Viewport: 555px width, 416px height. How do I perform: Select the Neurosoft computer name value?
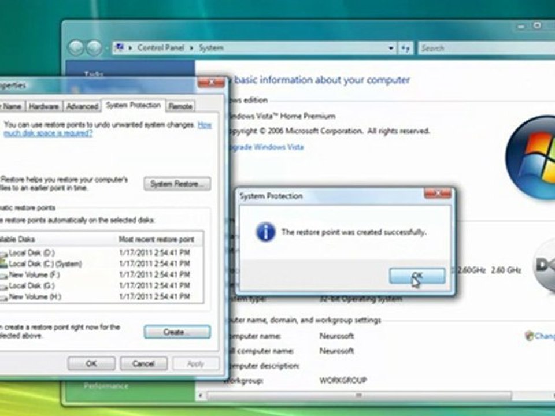336,336
